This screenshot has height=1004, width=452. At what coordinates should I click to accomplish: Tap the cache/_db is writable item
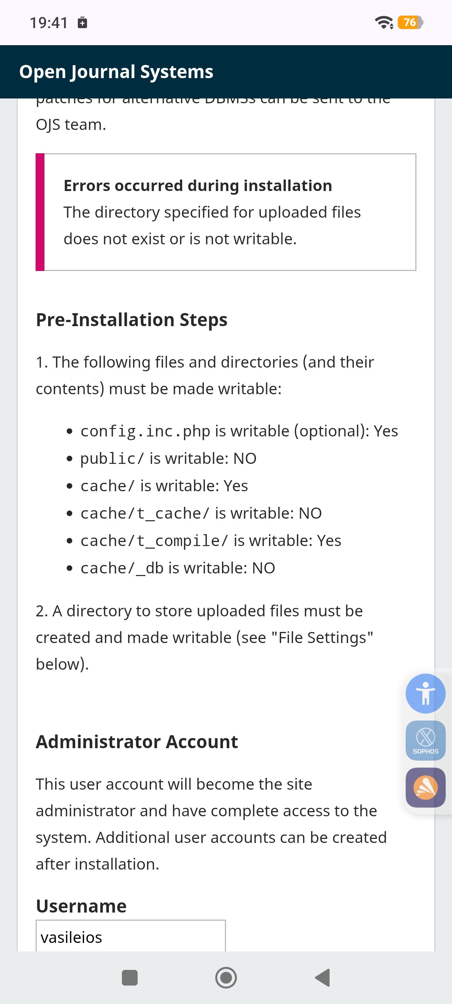pos(177,568)
